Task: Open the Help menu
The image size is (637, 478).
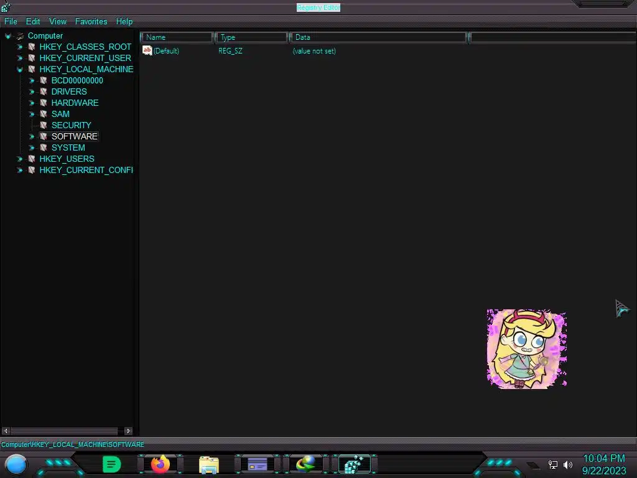Action: (x=124, y=22)
